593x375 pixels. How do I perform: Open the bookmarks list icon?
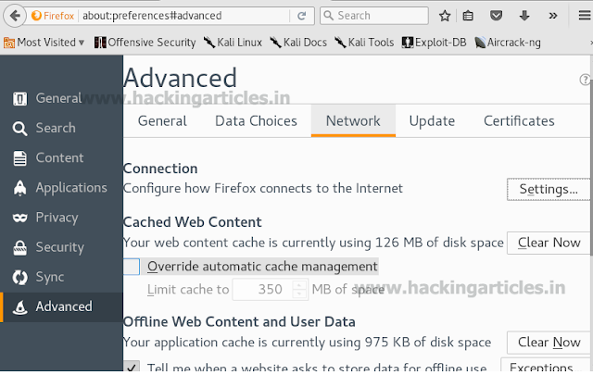coord(469,16)
